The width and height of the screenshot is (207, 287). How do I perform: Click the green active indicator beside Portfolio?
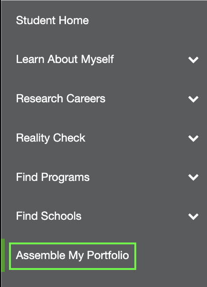click(3, 255)
